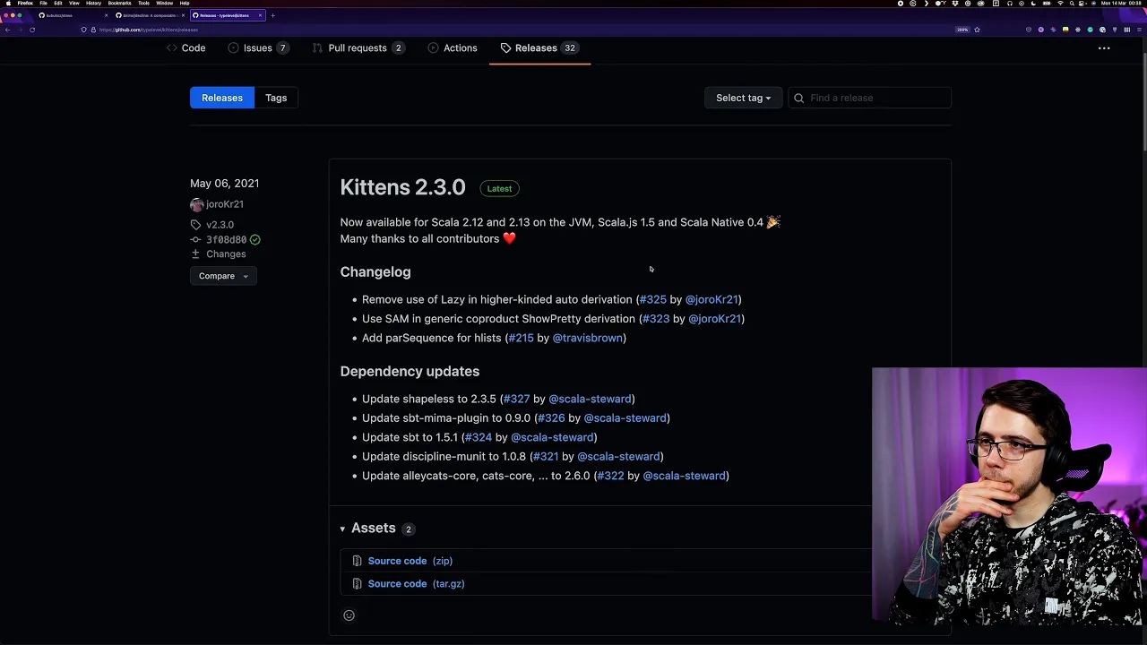This screenshot has width=1147, height=645.
Task: Click the Wi-Fi status icon
Action: pyautogui.click(x=1060, y=4)
